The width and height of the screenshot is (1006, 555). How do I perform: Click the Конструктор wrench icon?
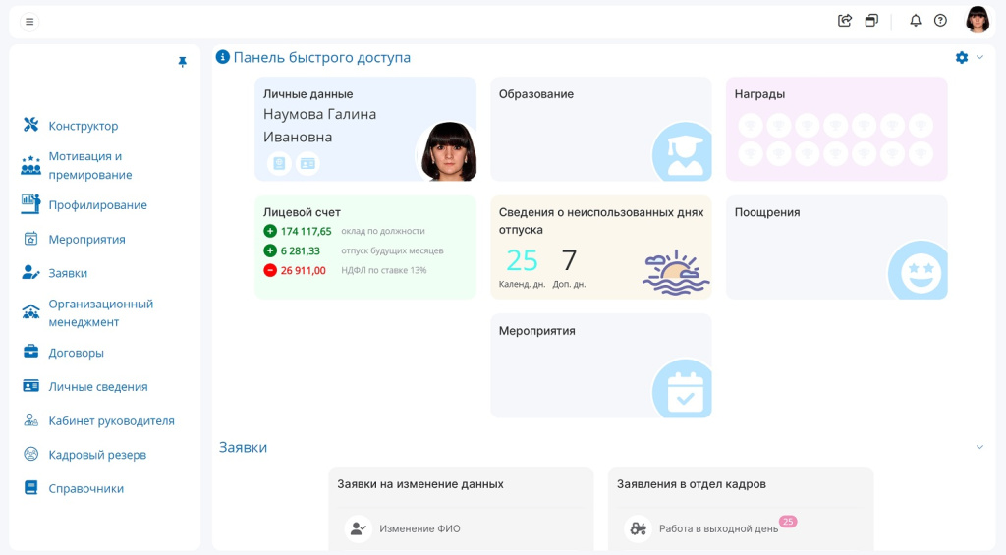pyautogui.click(x=30, y=125)
